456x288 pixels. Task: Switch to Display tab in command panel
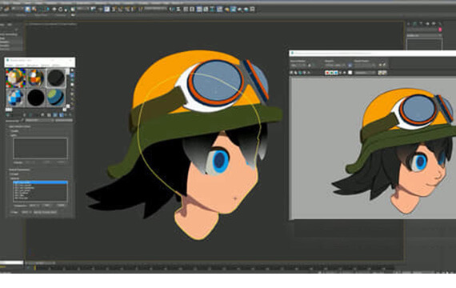434,24
